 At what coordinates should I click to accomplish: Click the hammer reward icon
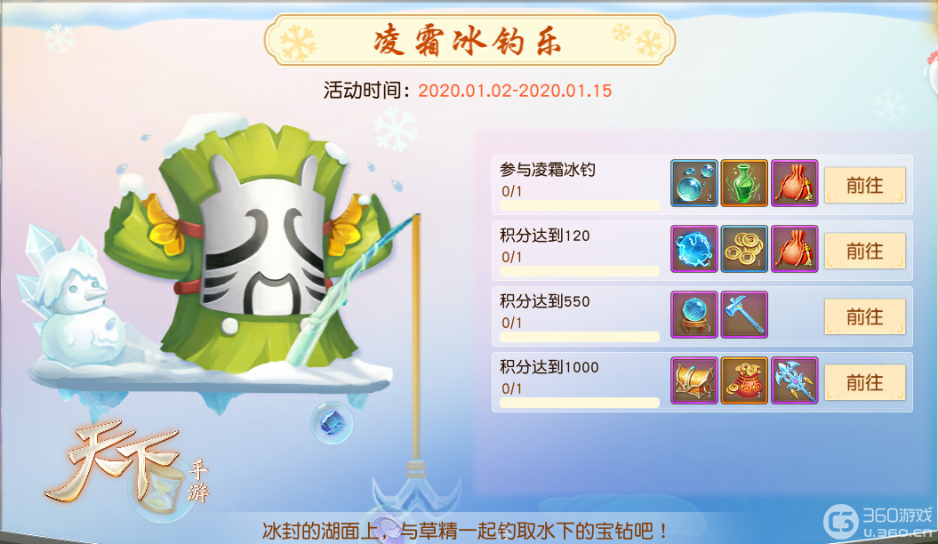[x=744, y=315]
